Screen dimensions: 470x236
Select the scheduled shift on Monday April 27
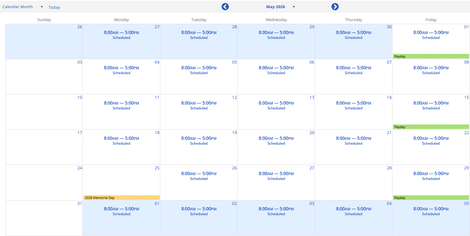coord(121,35)
